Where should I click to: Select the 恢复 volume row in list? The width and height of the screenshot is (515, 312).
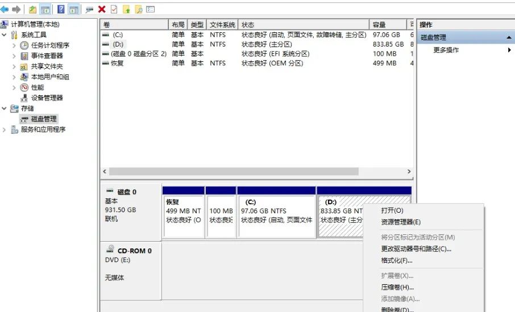257,64
